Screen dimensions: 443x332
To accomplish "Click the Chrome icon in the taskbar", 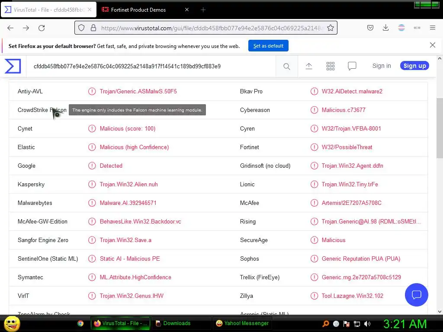I will [x=80, y=323].
